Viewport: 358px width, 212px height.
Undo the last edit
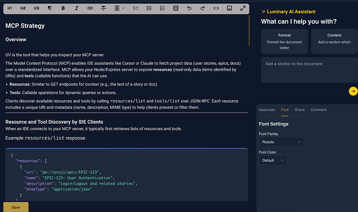click(x=189, y=8)
